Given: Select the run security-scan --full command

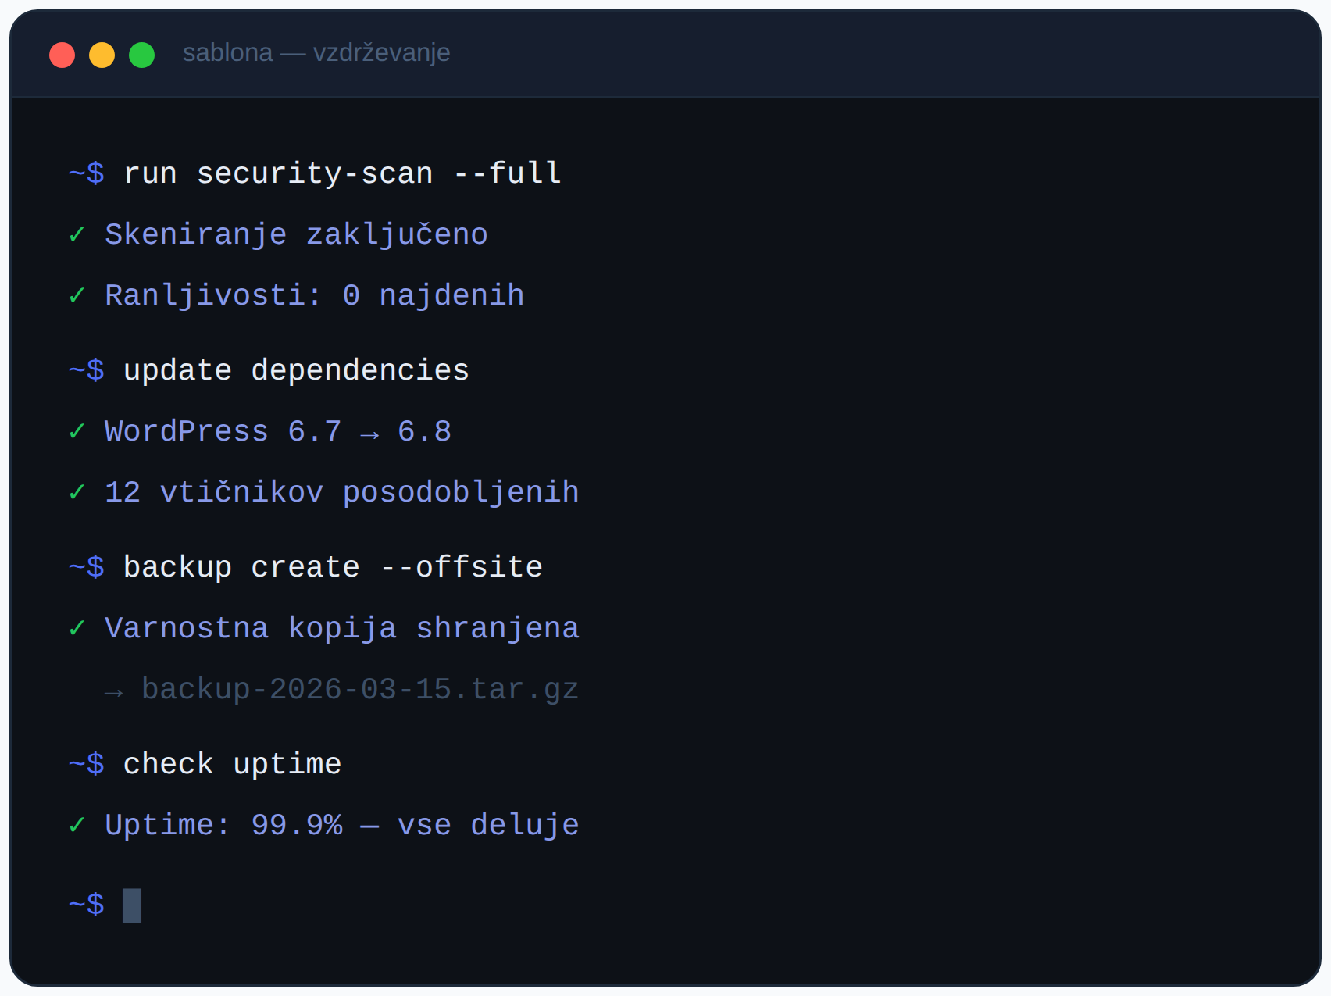Looking at the screenshot, I should 342,173.
